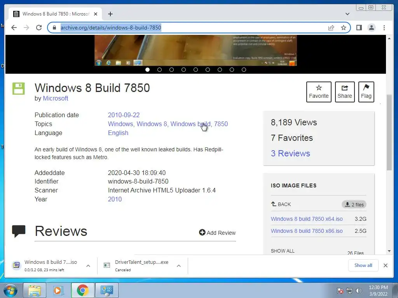Image resolution: width=398 pixels, height=298 pixels.
Task: Click scrollbar up arrow
Action: (x=389, y=38)
